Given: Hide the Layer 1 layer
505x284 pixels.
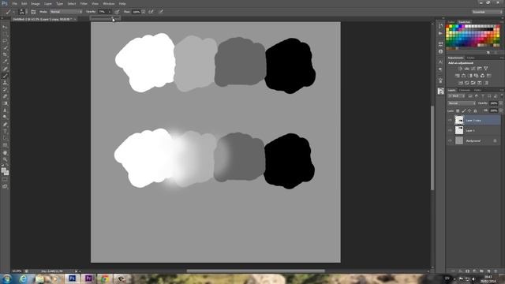Looking at the screenshot, I should click(450, 130).
